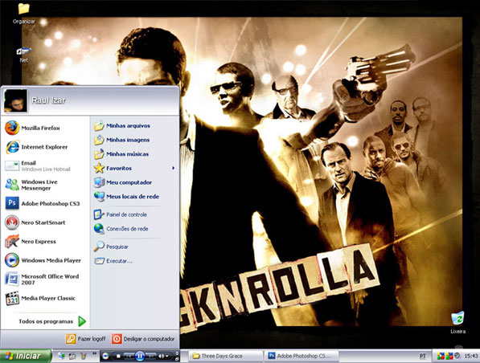Restore media player from taskbar toolbar
Image resolution: width=480 pixels, height=363 pixels.
177,359
